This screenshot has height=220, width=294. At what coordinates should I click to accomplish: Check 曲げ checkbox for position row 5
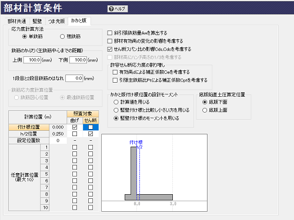pyautogui.click(x=75, y=174)
